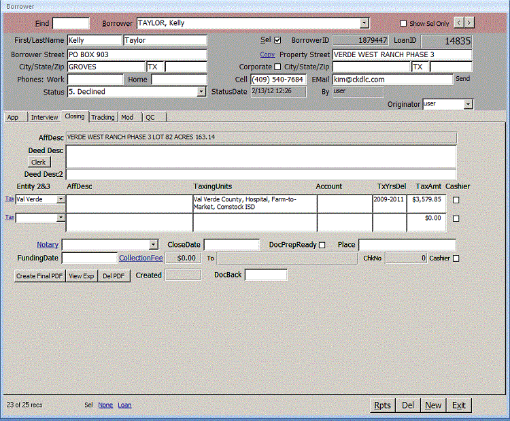Toggle DocPrepReady checkbox
The height and width of the screenshot is (421, 510).
tap(322, 245)
